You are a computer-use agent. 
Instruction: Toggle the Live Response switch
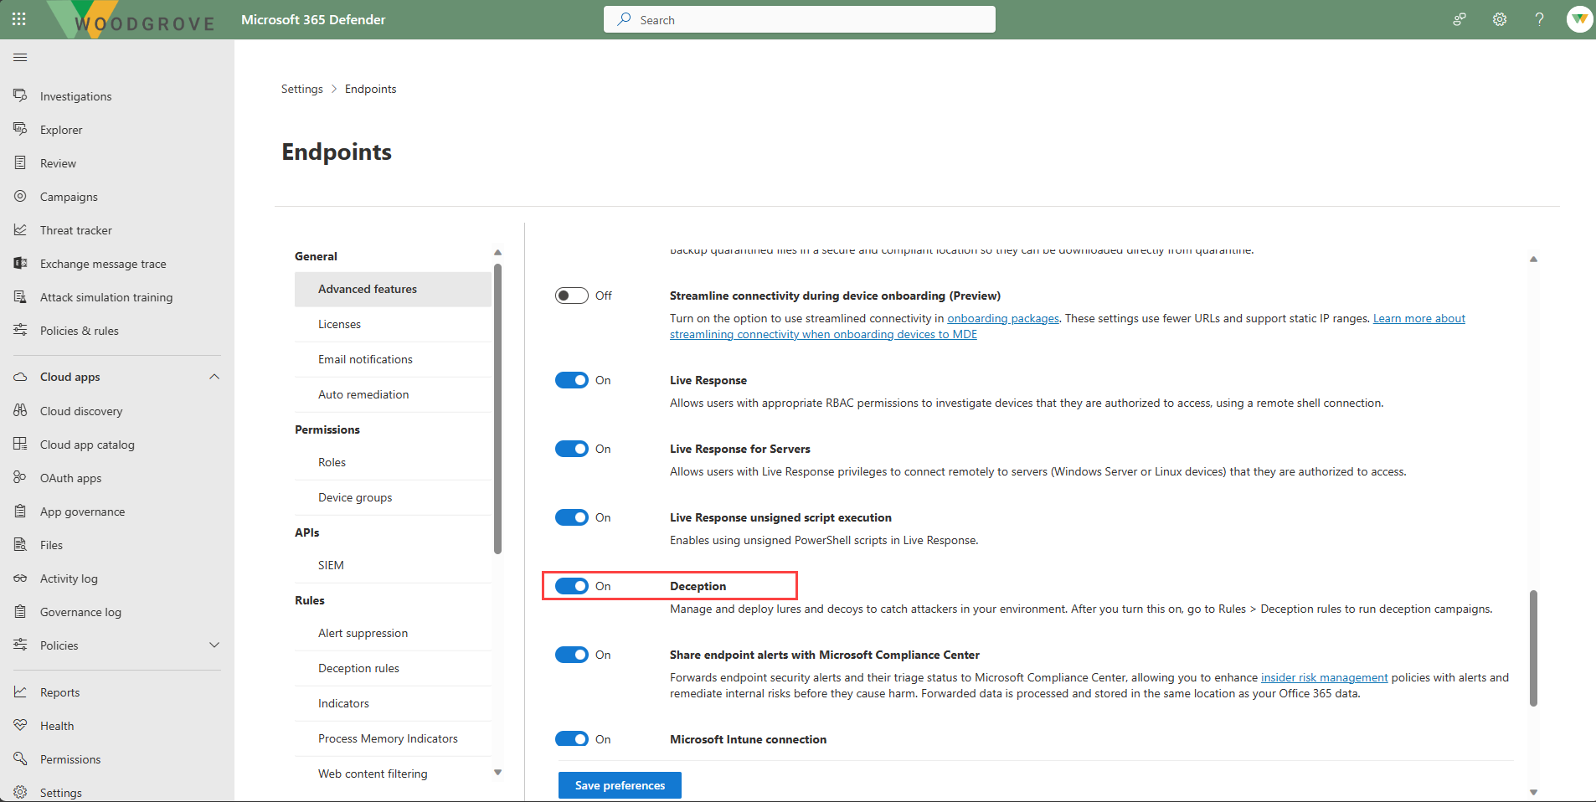click(x=572, y=380)
